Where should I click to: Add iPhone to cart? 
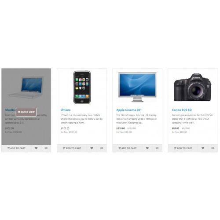tap(72, 148)
